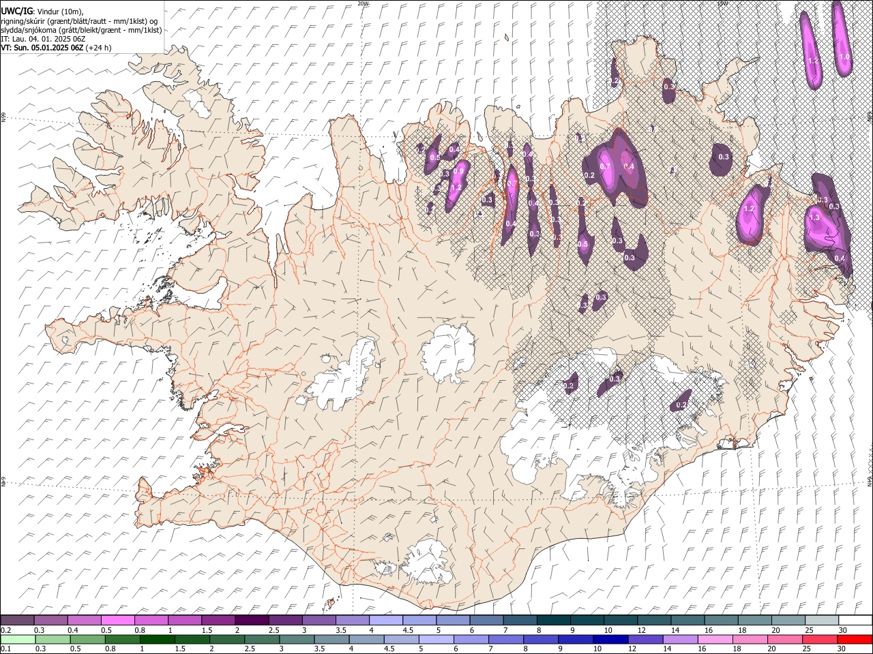873x654 pixels.
Task: Pick the bright pink snow swatch for 0.5–0.8
Action: tap(118, 620)
